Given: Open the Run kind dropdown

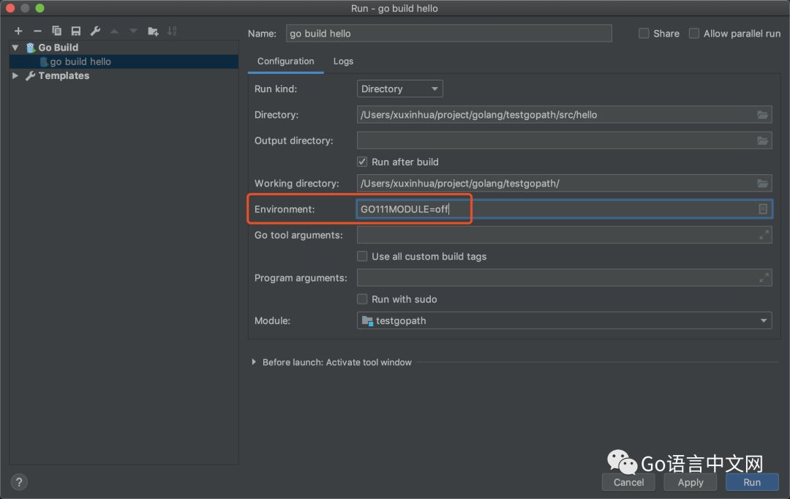Looking at the screenshot, I should pyautogui.click(x=399, y=89).
